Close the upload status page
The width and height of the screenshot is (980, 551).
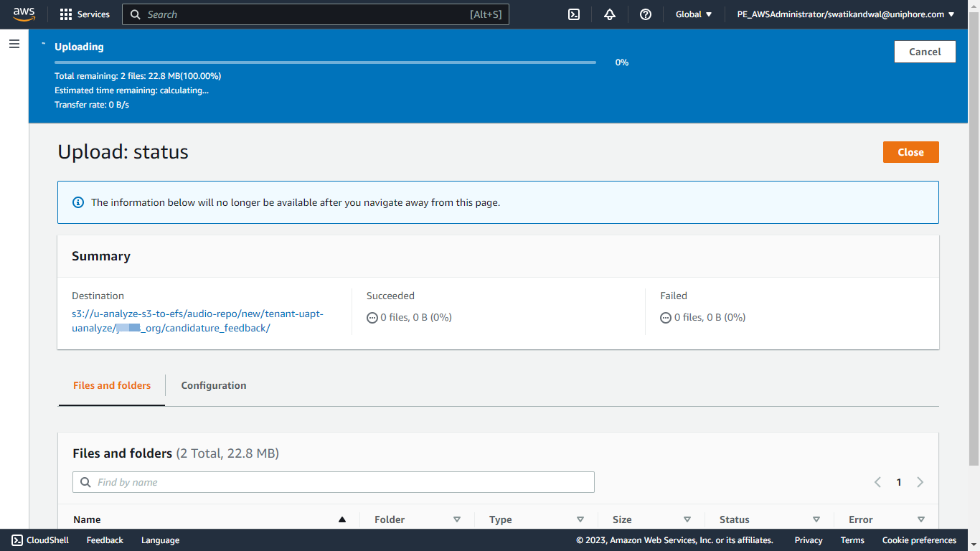click(x=910, y=152)
